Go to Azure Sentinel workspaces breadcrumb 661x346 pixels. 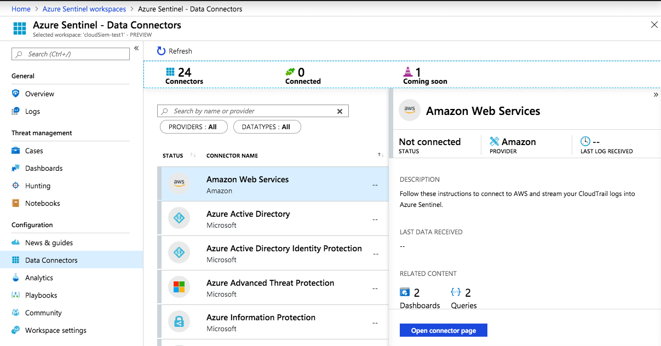84,9
